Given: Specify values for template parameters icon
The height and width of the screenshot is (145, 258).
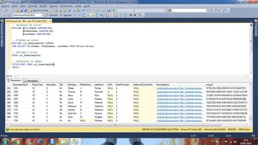Looking at the screenshot, I should click(140, 15).
